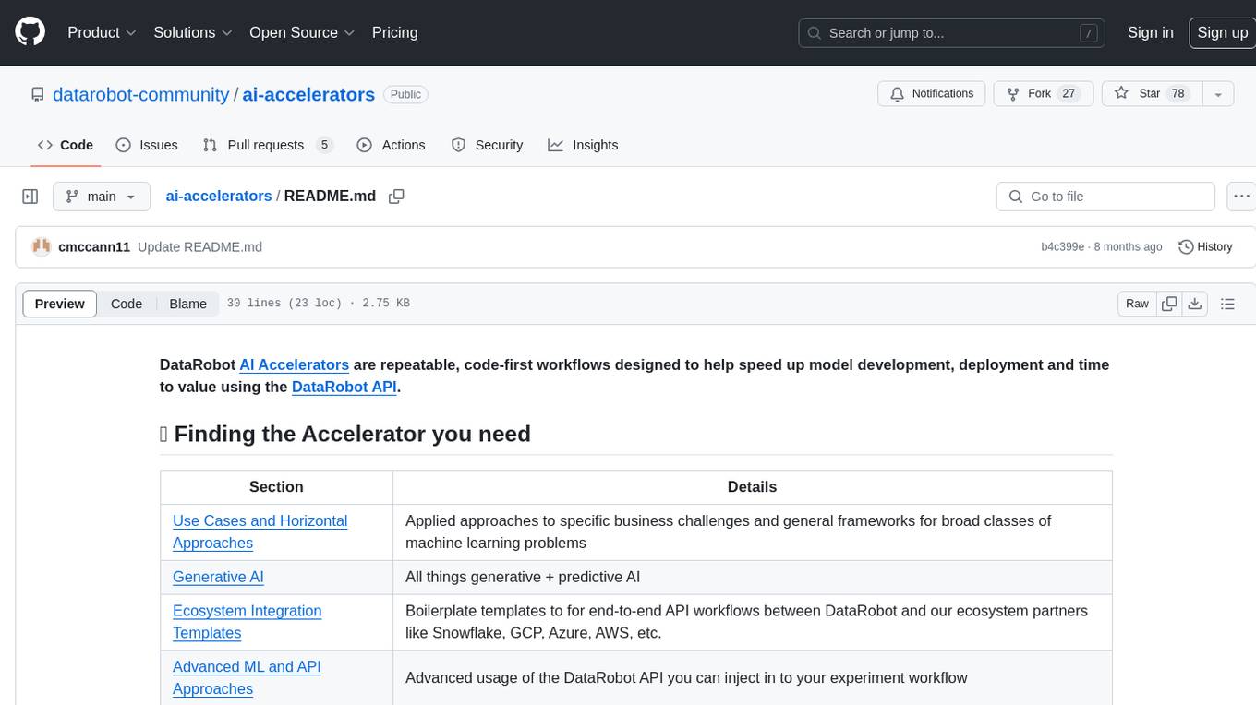1256x705 pixels.
Task: Expand the file tree side panel
Action: (x=30, y=197)
